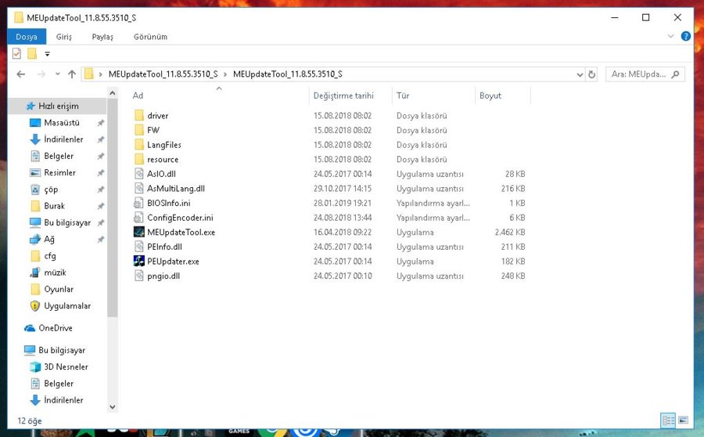Select Bu bilgisayar root node
Image resolution: width=704 pixels, height=437 pixels.
pyautogui.click(x=62, y=350)
